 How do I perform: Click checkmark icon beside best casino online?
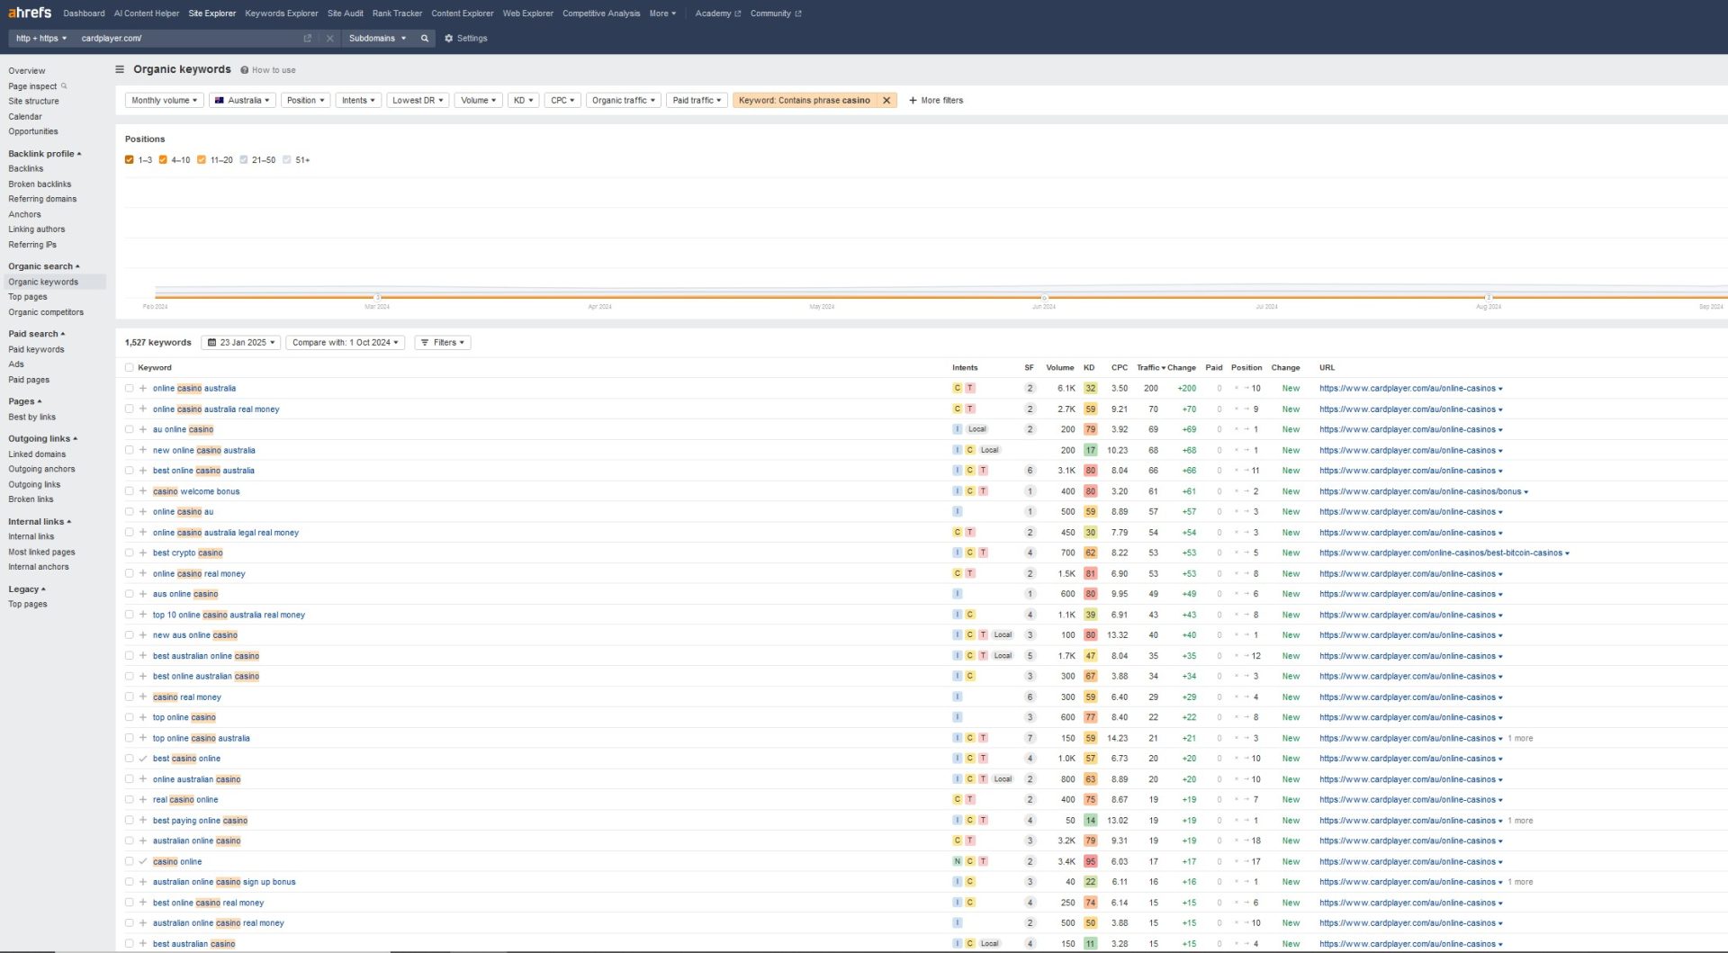(x=143, y=759)
